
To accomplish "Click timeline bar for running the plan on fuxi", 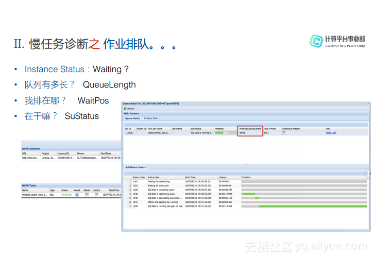I will [313, 206].
